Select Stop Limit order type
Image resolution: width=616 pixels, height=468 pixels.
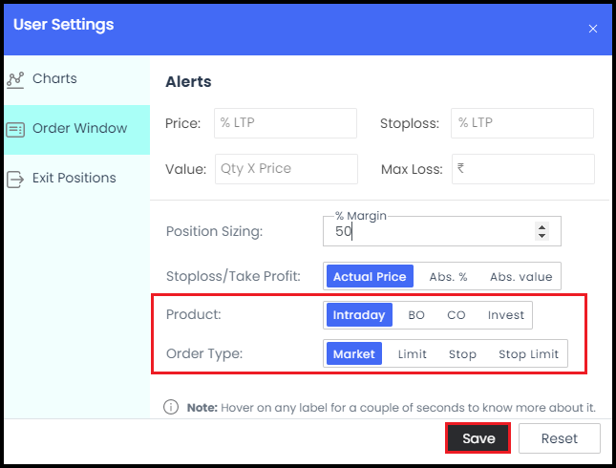click(x=528, y=354)
